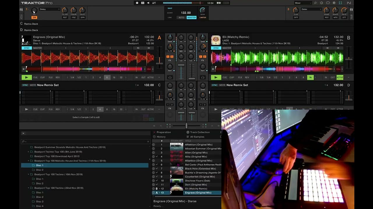
Task: Turn off FX unit 1 ON button
Action: pos(34,17)
